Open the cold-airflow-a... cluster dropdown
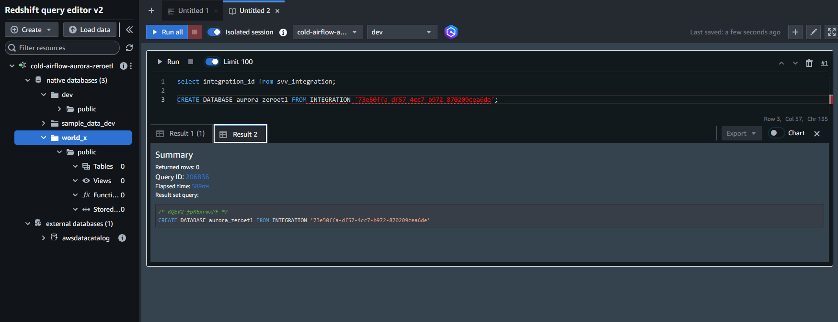The image size is (838, 322). point(328,32)
